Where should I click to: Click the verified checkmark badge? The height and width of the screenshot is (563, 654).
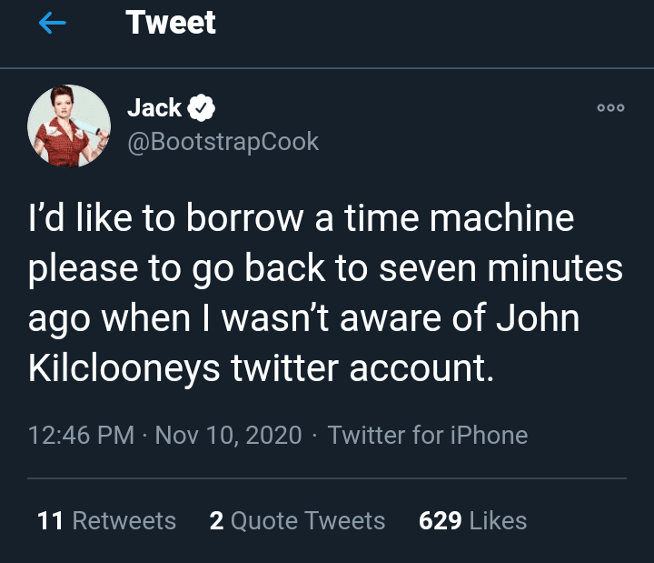click(201, 107)
